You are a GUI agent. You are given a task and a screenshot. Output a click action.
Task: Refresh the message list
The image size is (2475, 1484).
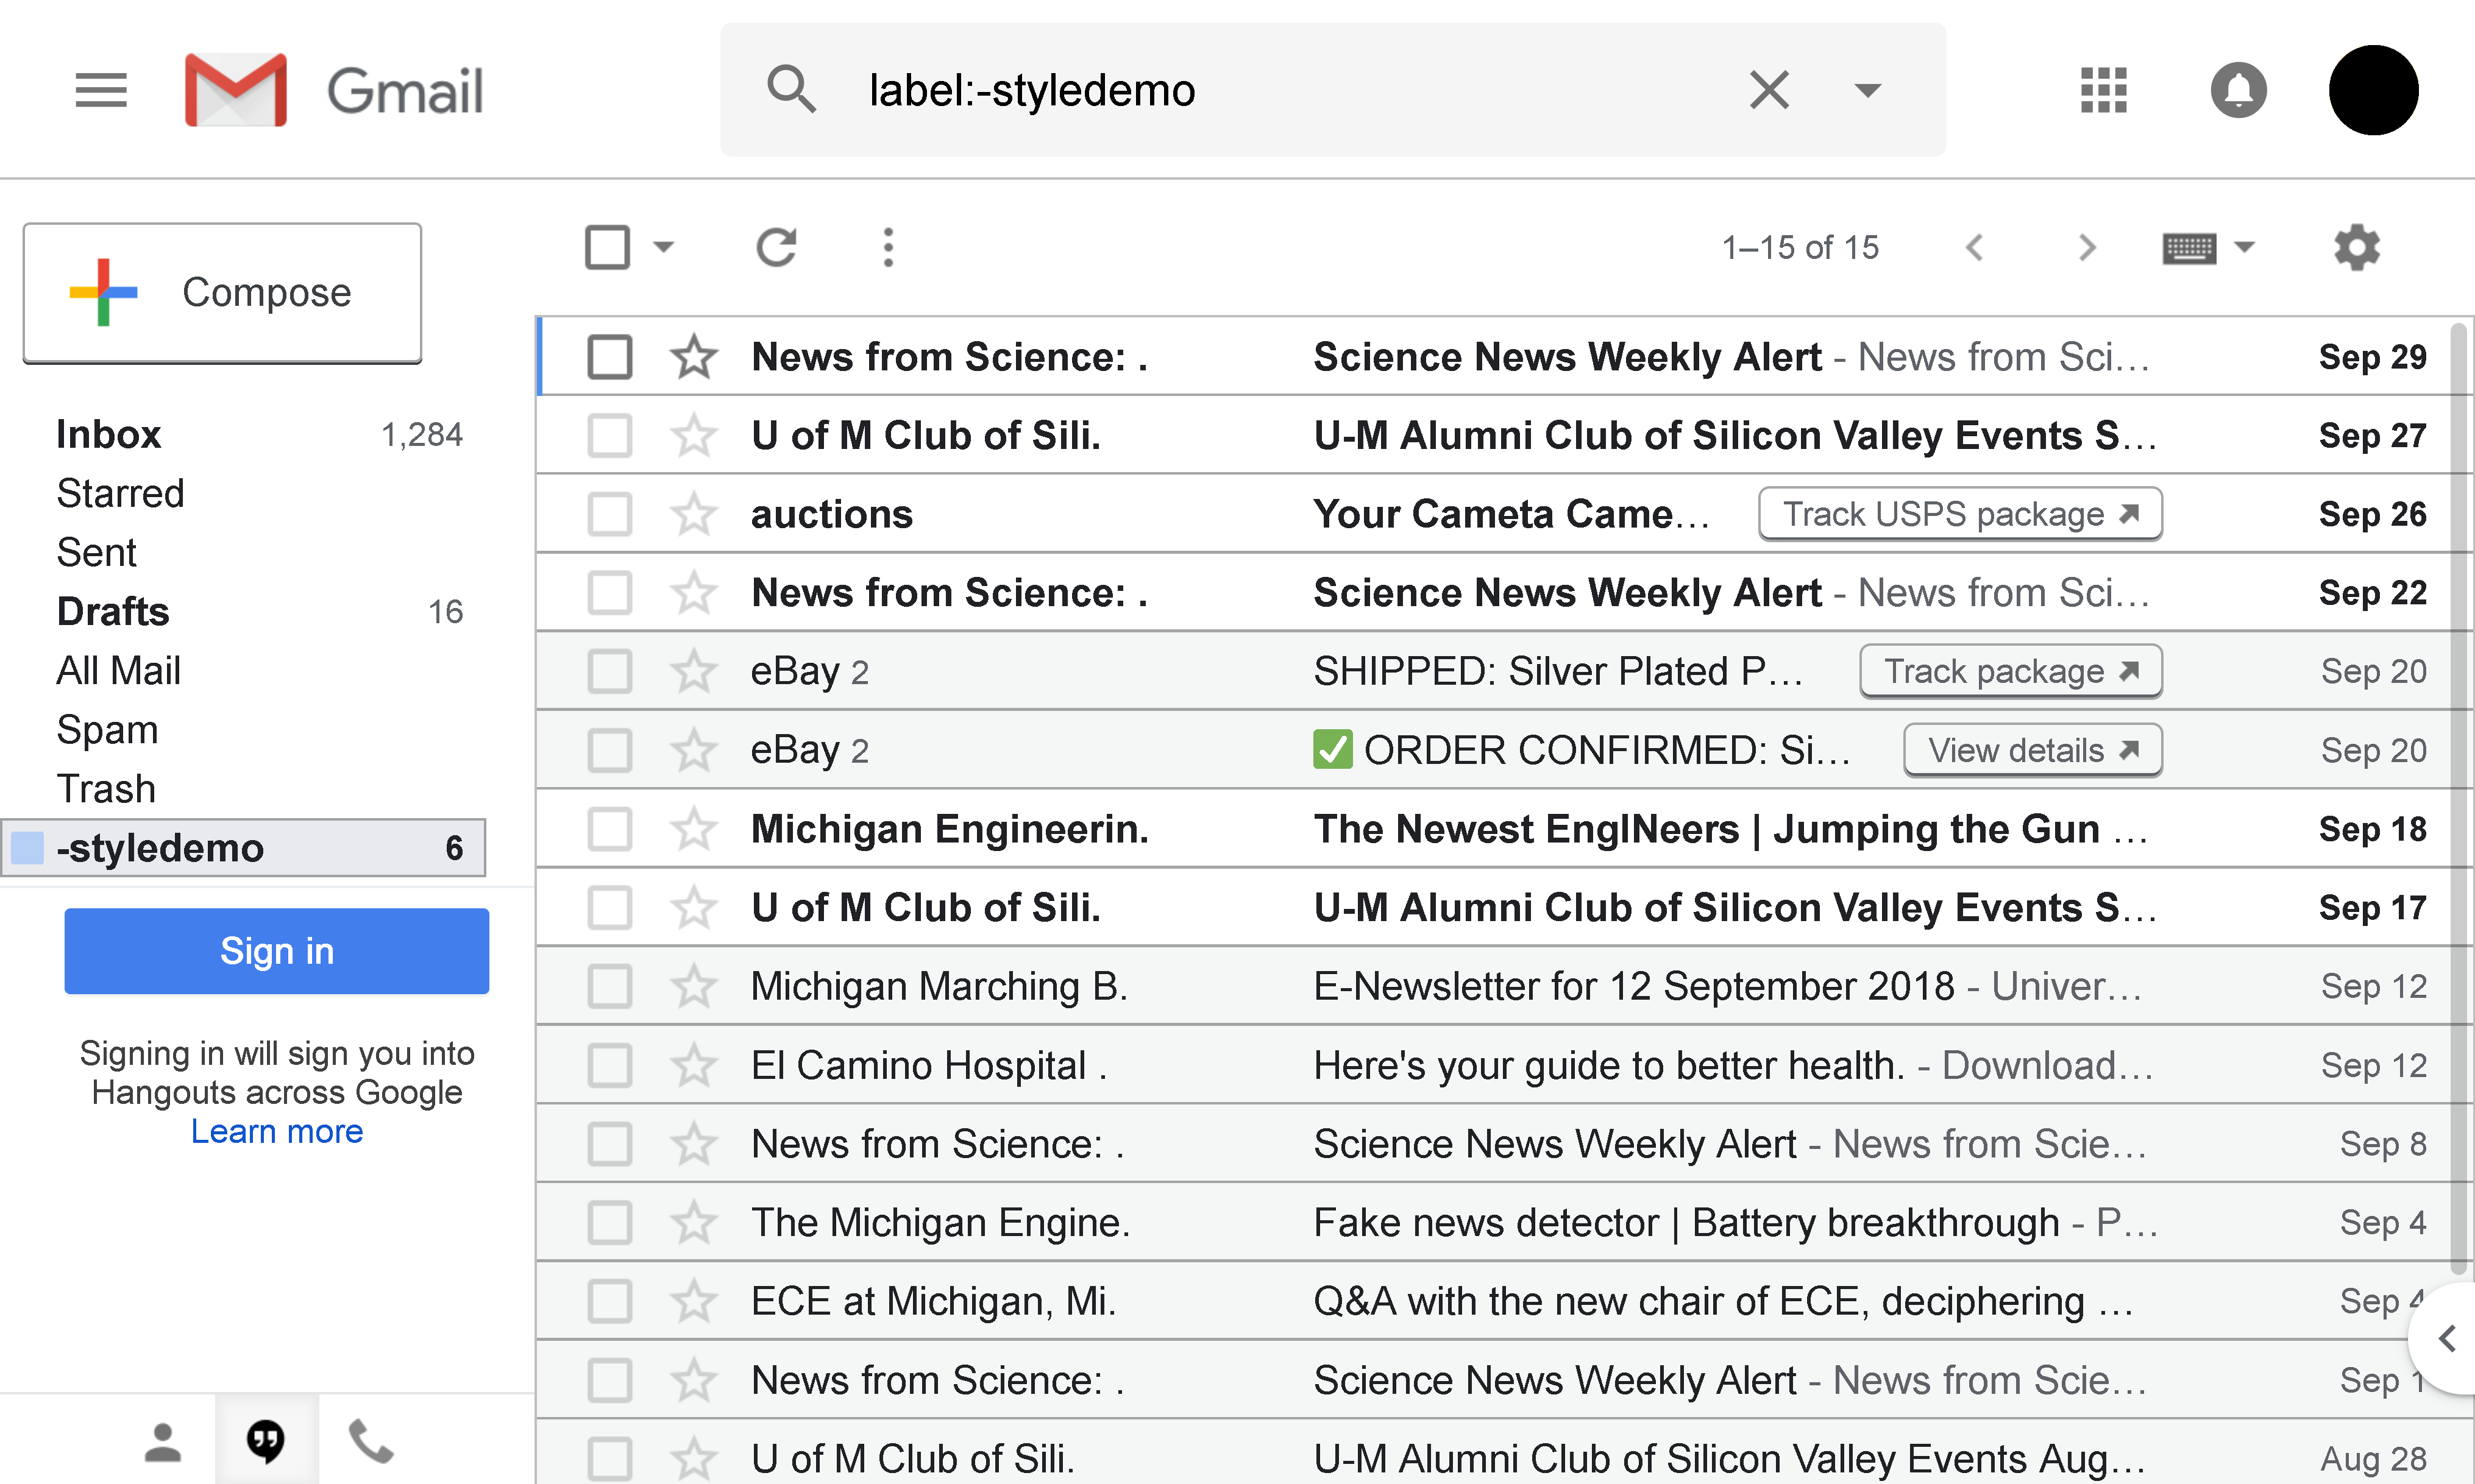776,247
